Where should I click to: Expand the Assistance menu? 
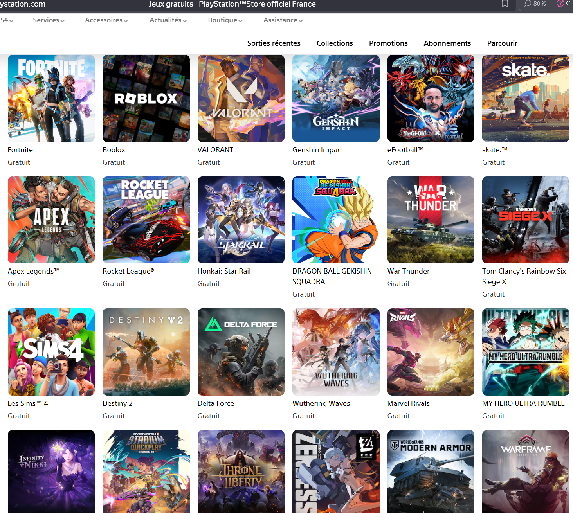(x=283, y=20)
